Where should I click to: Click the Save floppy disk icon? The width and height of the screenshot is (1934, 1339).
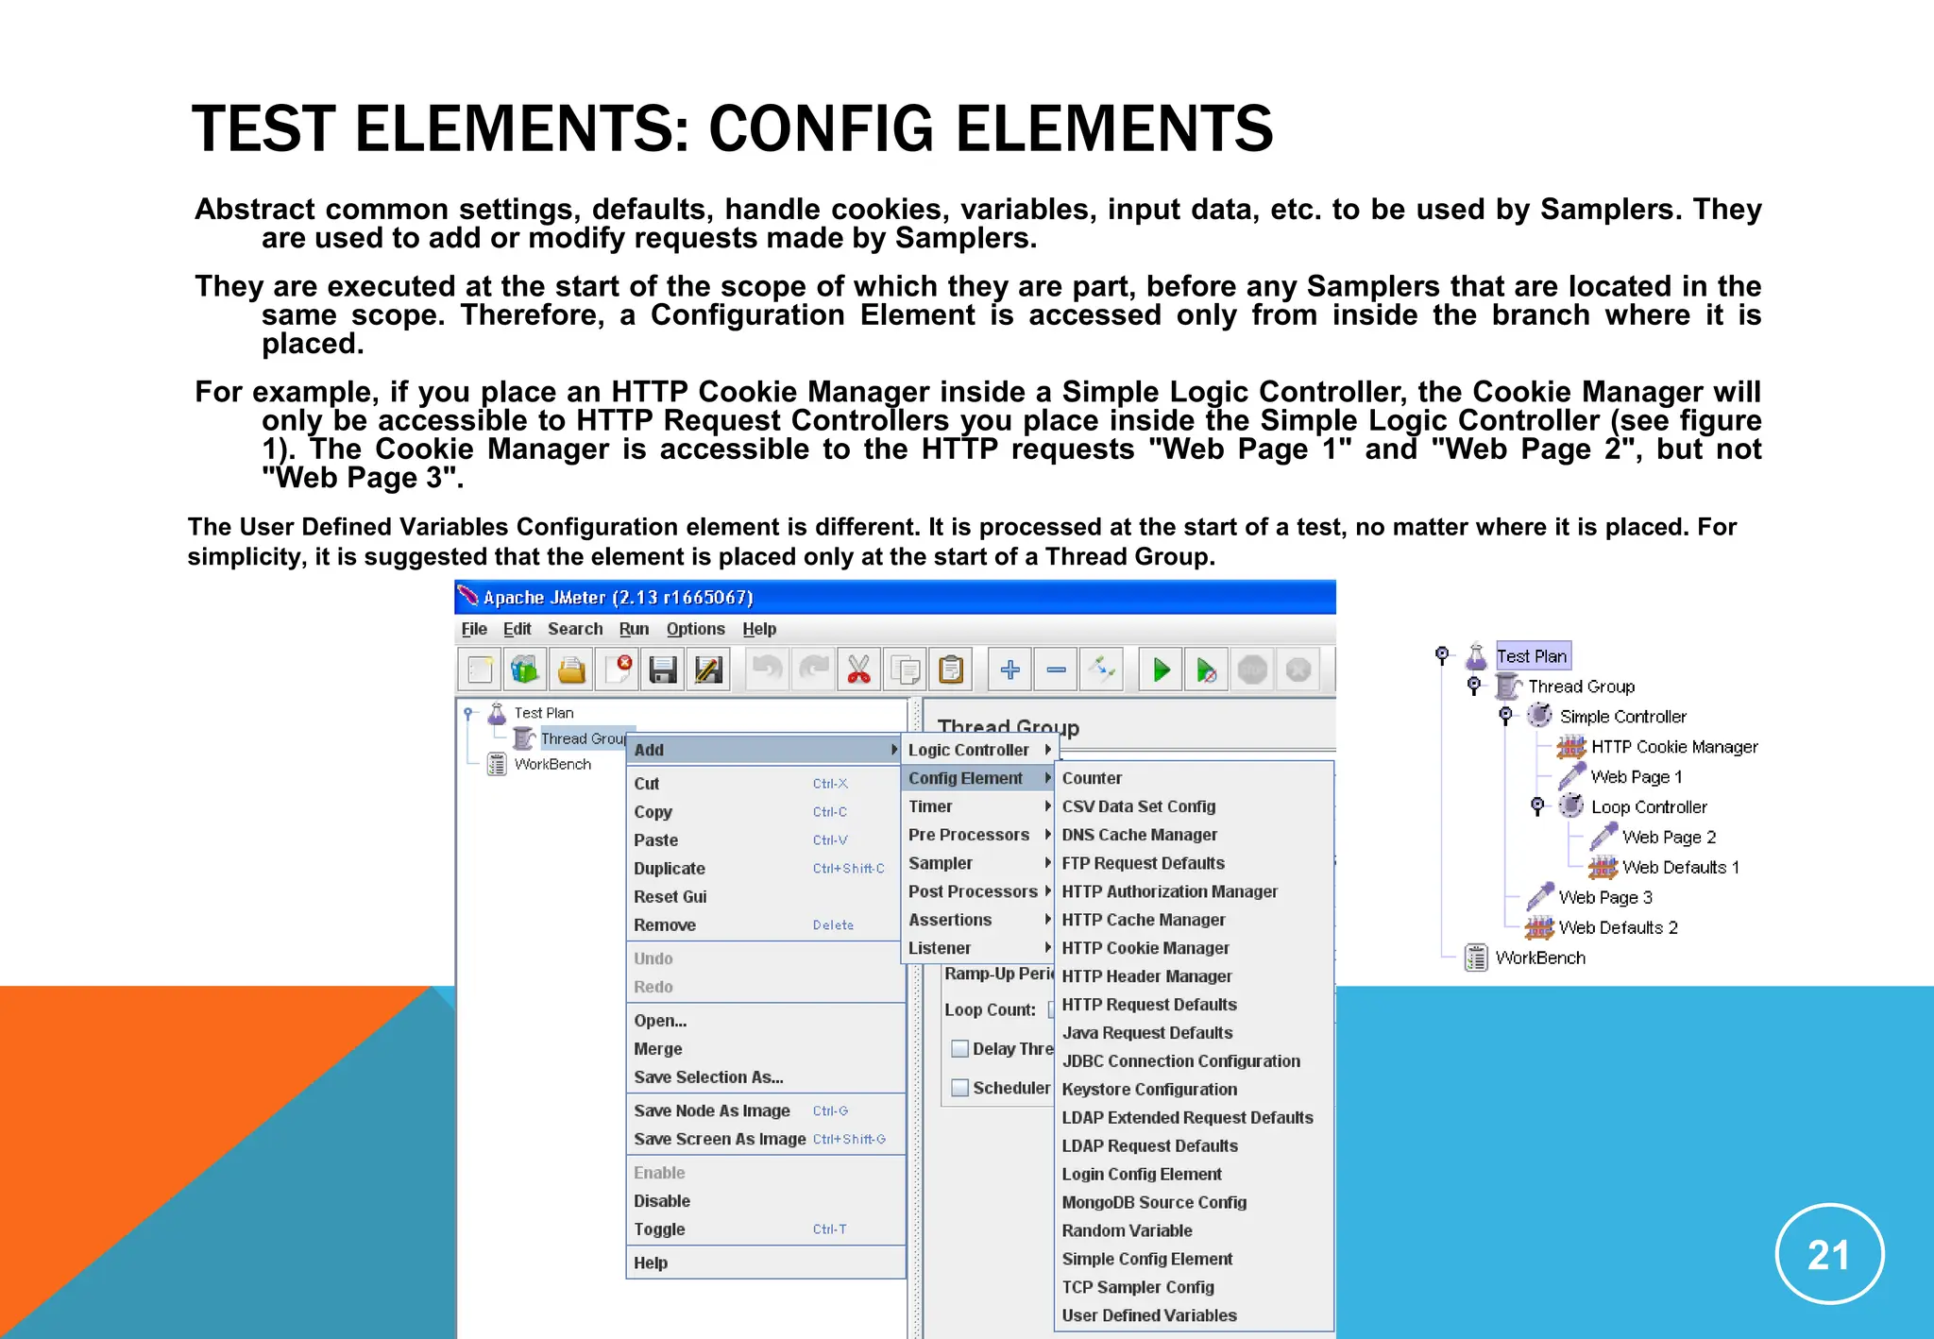(x=663, y=670)
